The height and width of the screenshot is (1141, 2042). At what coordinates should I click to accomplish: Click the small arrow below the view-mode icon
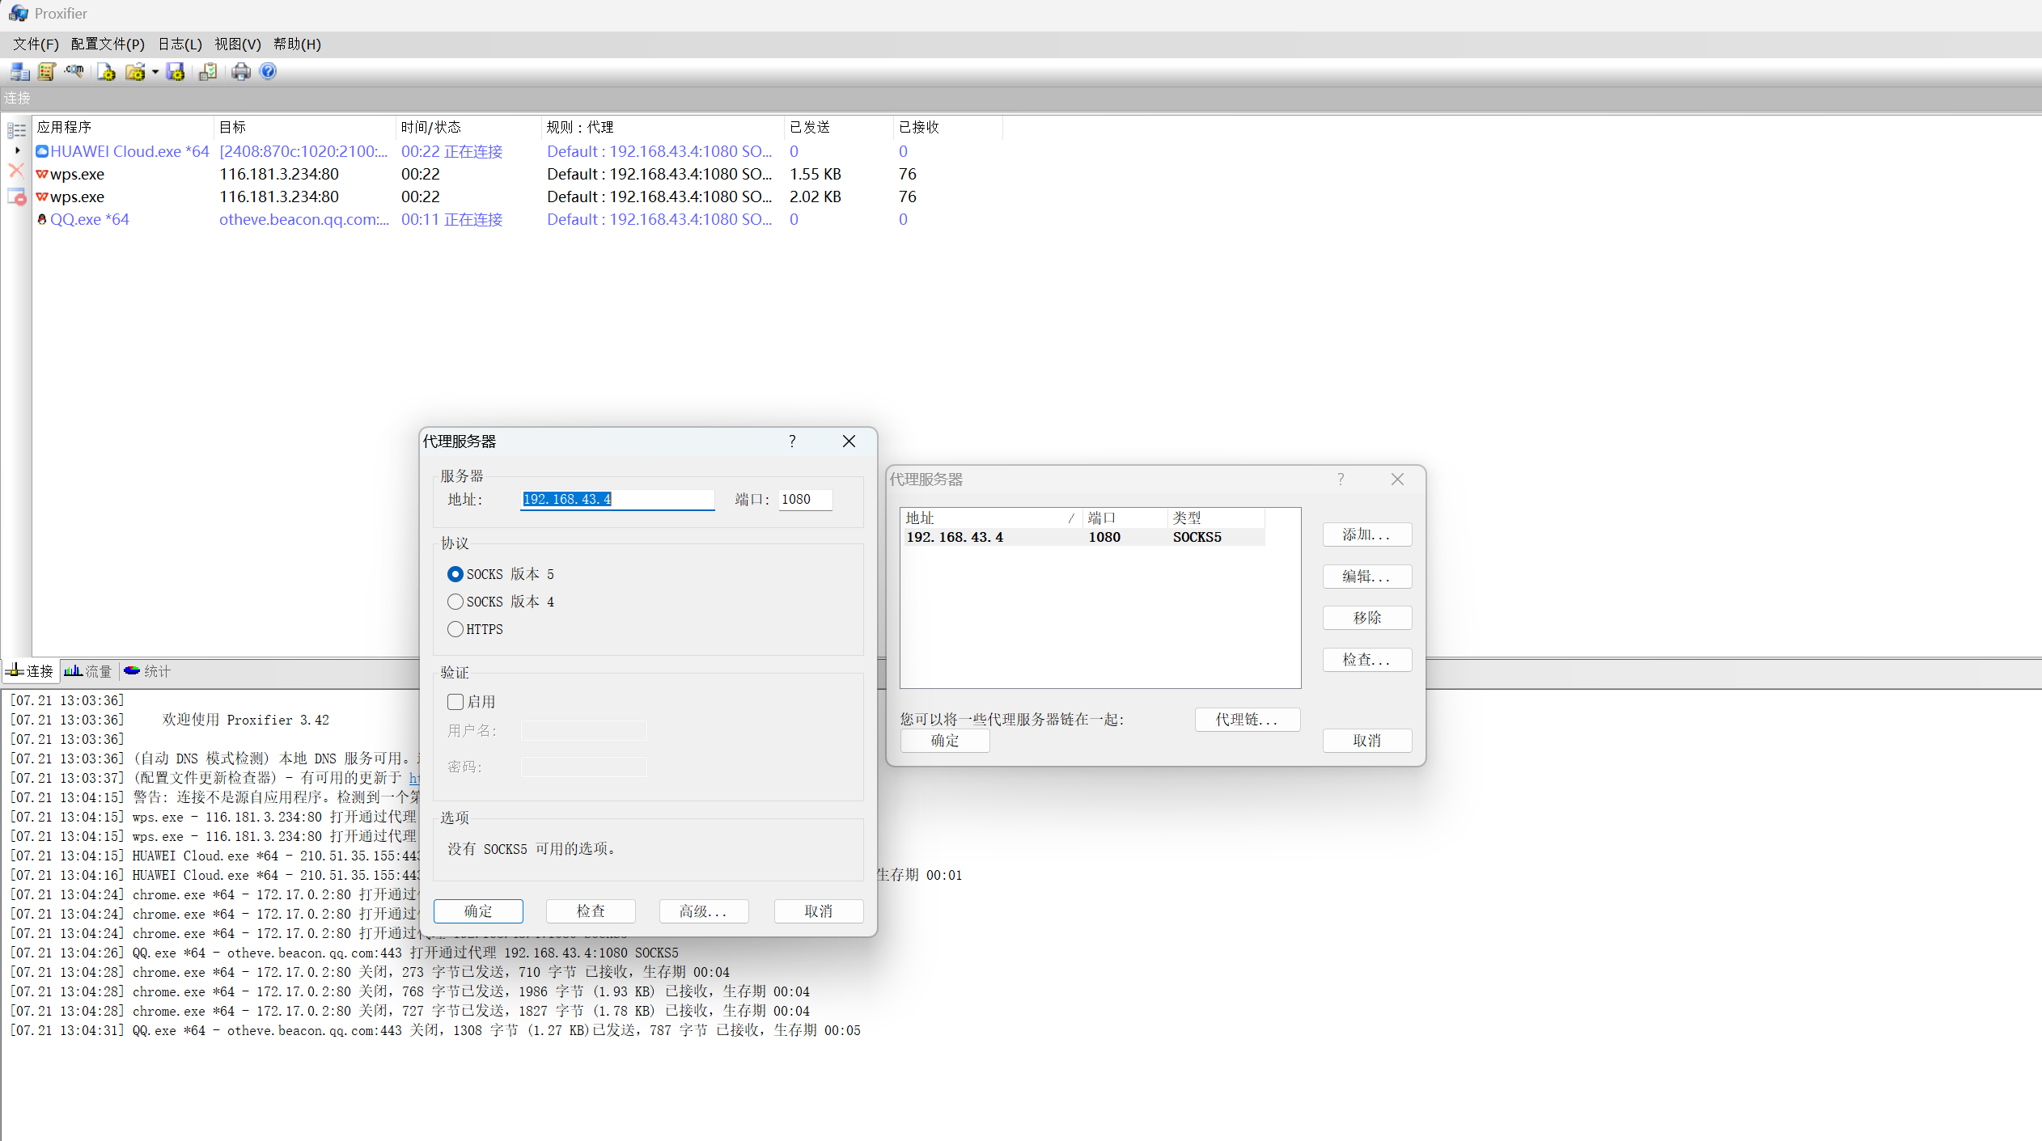(x=17, y=150)
